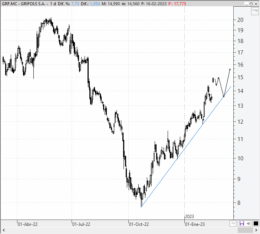Click the pin icon beside save

(x=248, y=224)
